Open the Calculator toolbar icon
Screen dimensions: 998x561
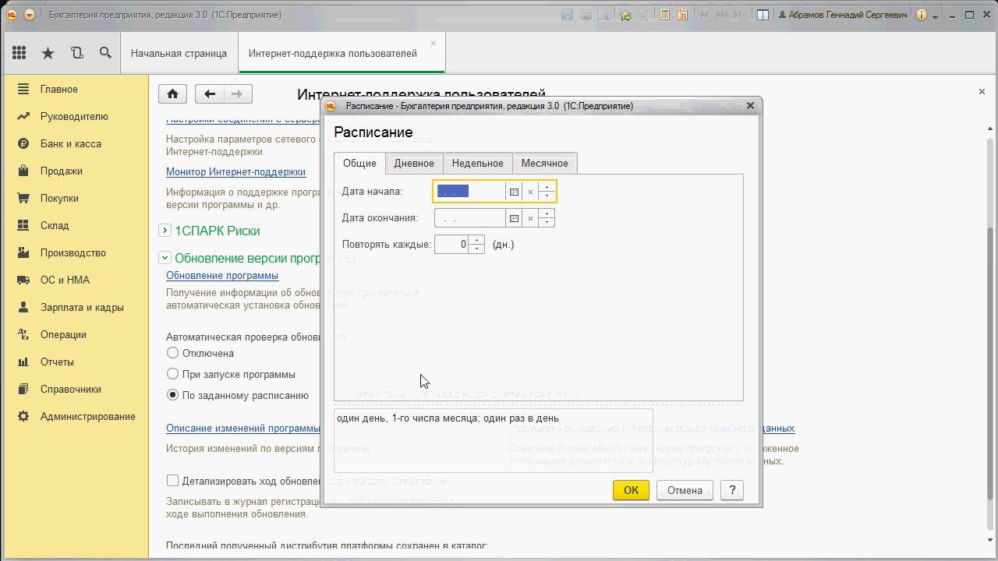pos(664,15)
